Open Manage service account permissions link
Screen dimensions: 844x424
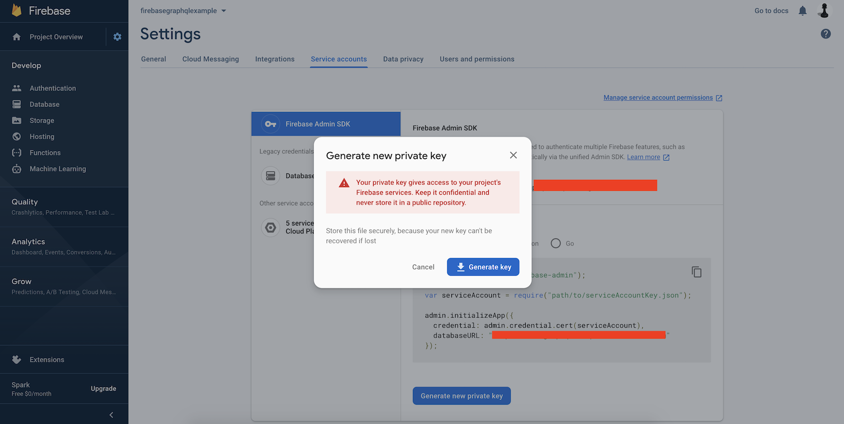click(658, 98)
